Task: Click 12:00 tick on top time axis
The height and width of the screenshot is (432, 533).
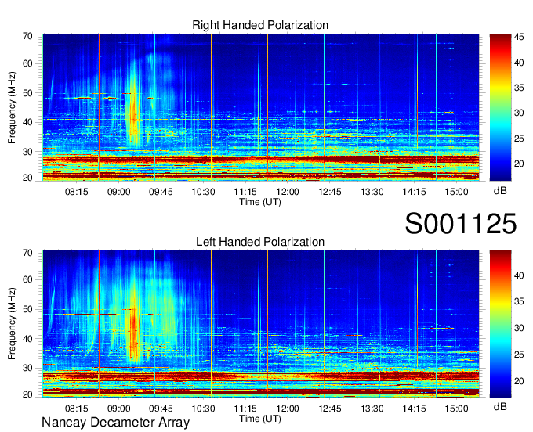Action: click(288, 192)
